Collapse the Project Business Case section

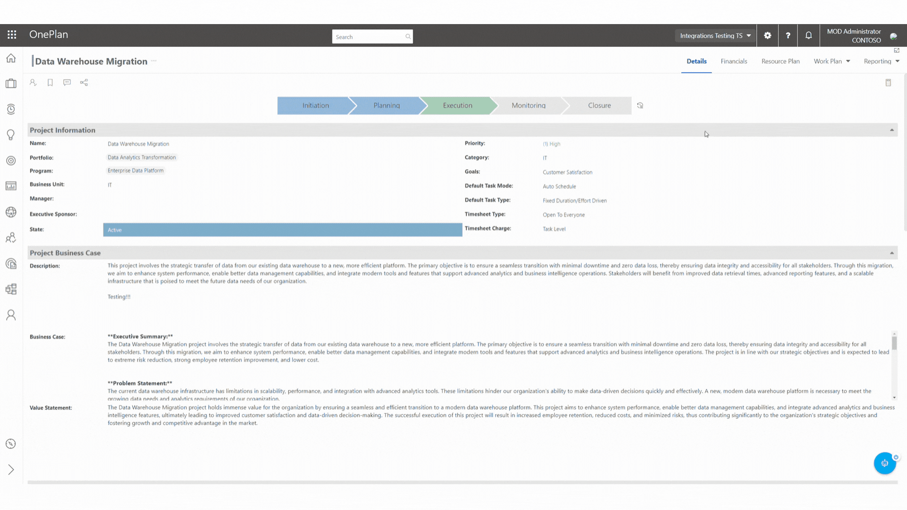892,253
